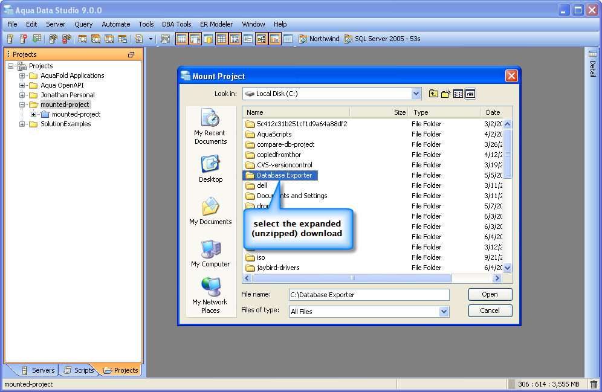Select the 5c412c31b251cf1d9a64a88df2 folder

click(x=296, y=124)
